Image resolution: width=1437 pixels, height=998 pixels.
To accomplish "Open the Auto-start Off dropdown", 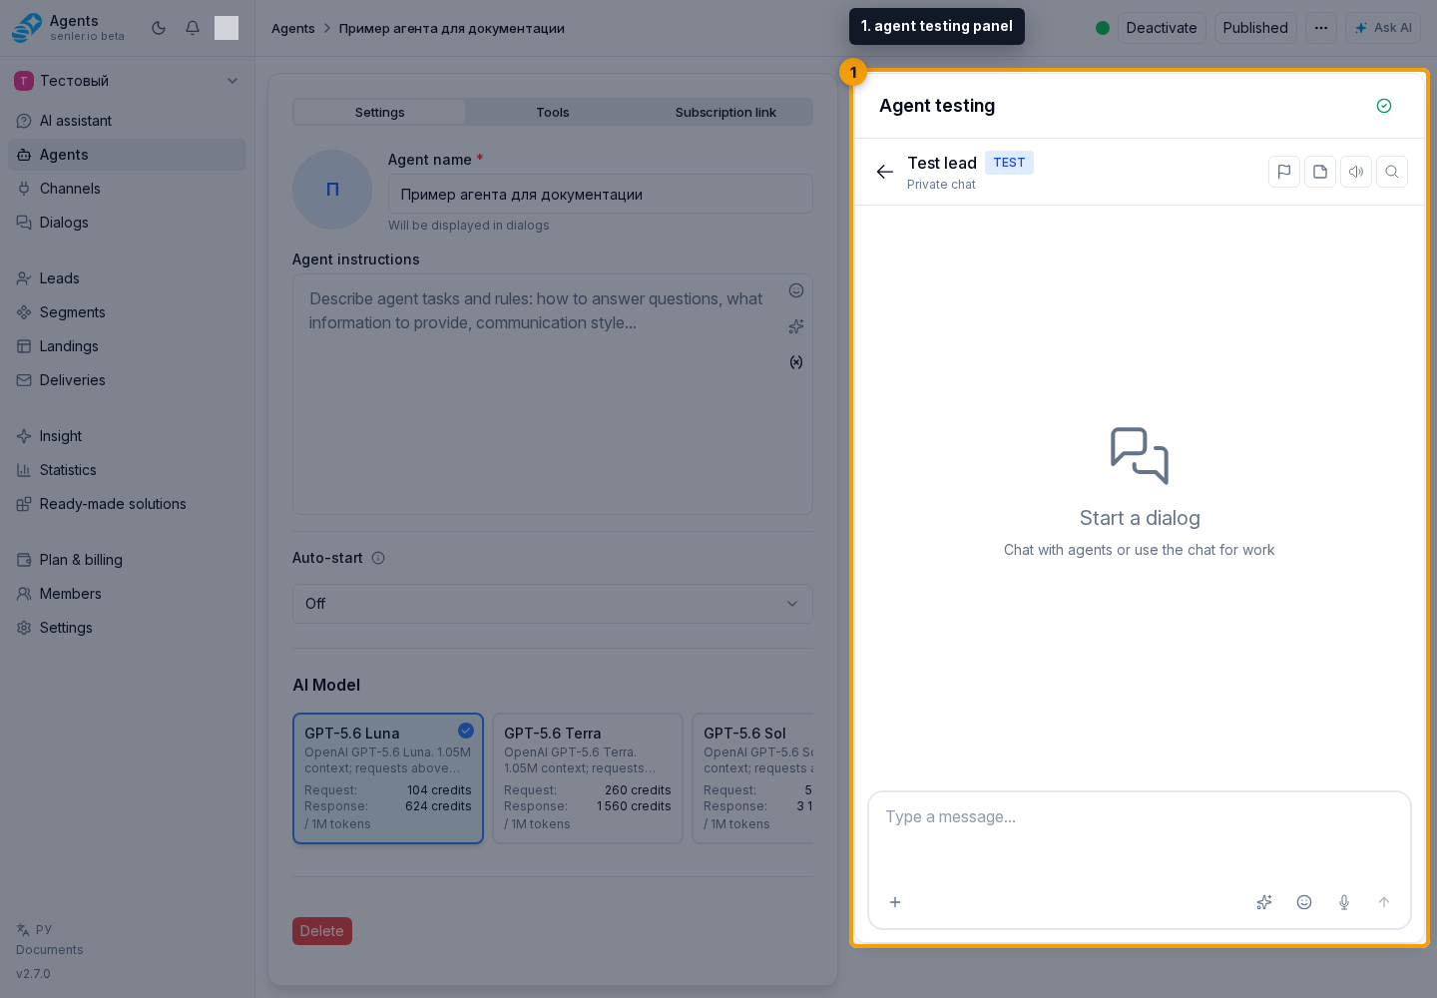I will 553,604.
